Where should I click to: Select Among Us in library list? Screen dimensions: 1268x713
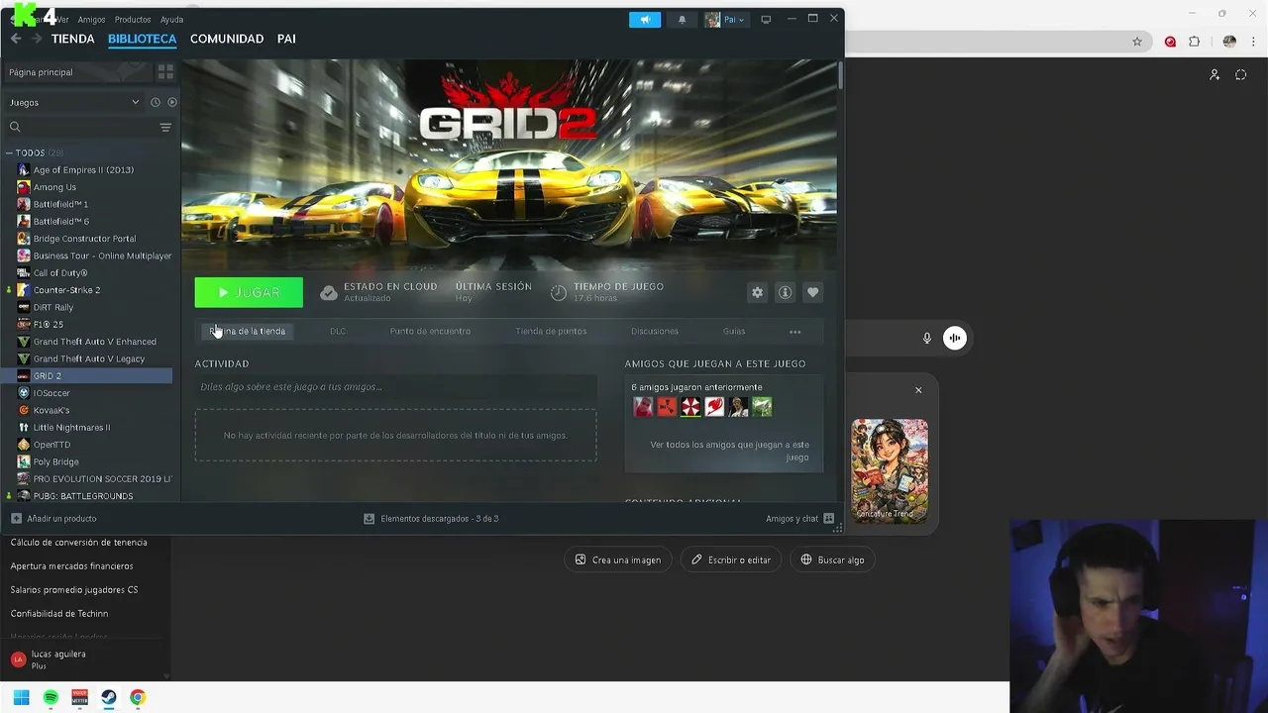click(x=89, y=187)
